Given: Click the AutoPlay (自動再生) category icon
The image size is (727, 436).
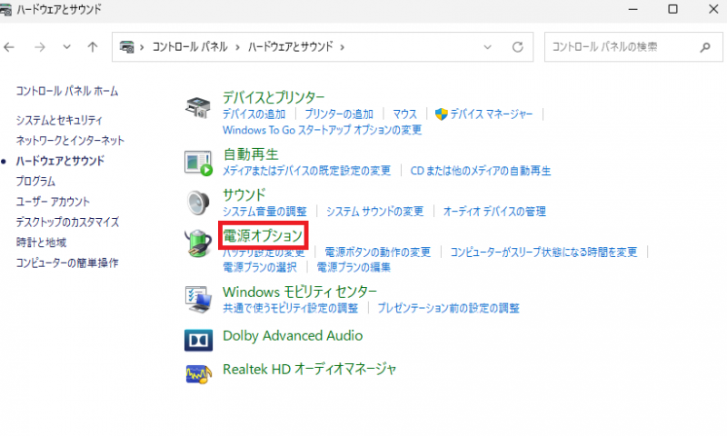Looking at the screenshot, I should (x=199, y=163).
